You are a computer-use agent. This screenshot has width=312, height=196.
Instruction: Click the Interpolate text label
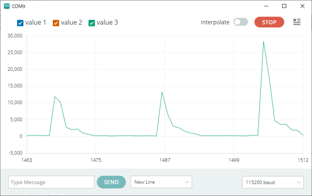pos(215,22)
